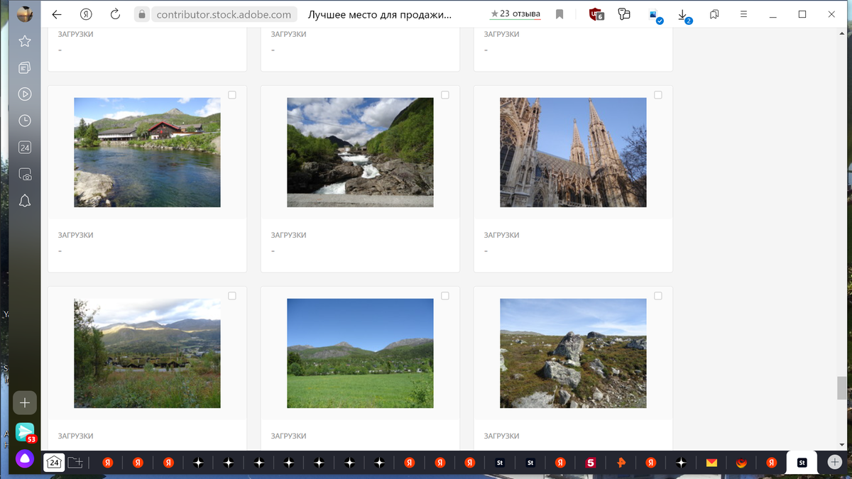
Task: Open the green meadow blue sky thumbnail
Action: coord(360,353)
